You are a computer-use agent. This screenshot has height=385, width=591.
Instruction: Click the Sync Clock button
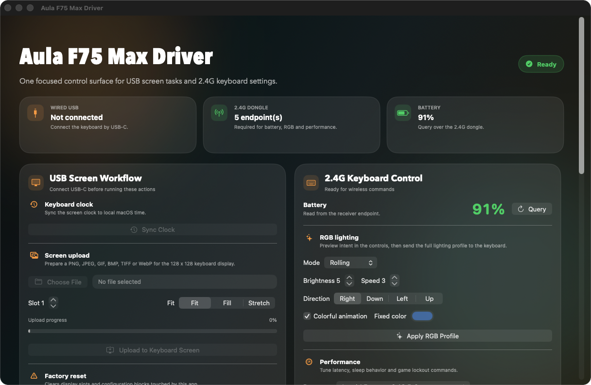[x=153, y=229]
